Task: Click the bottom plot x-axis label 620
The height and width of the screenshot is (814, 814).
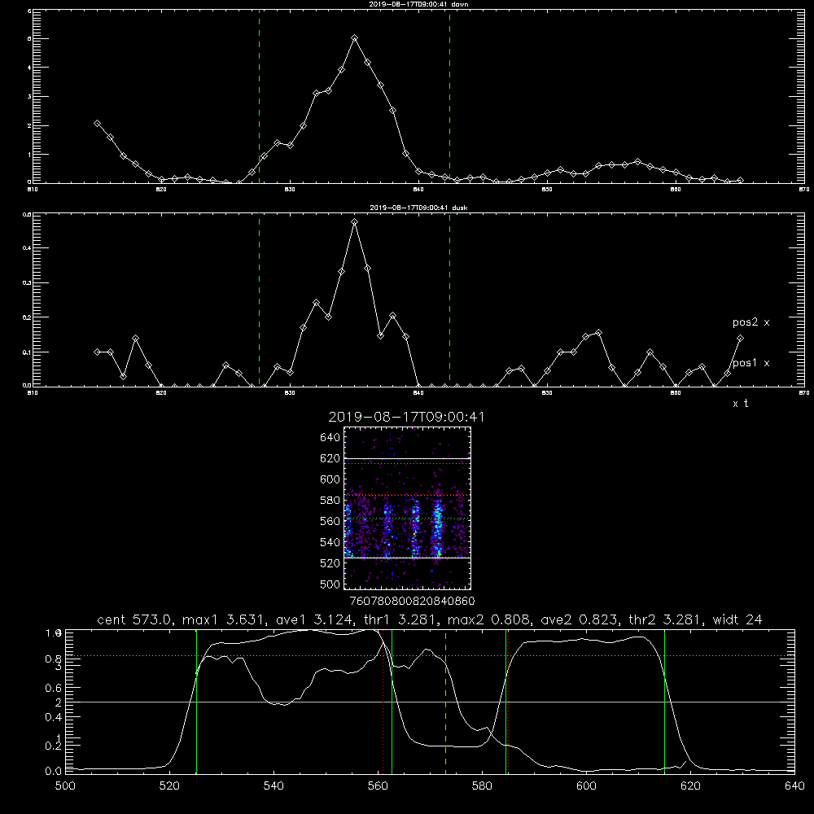Action: [x=690, y=786]
